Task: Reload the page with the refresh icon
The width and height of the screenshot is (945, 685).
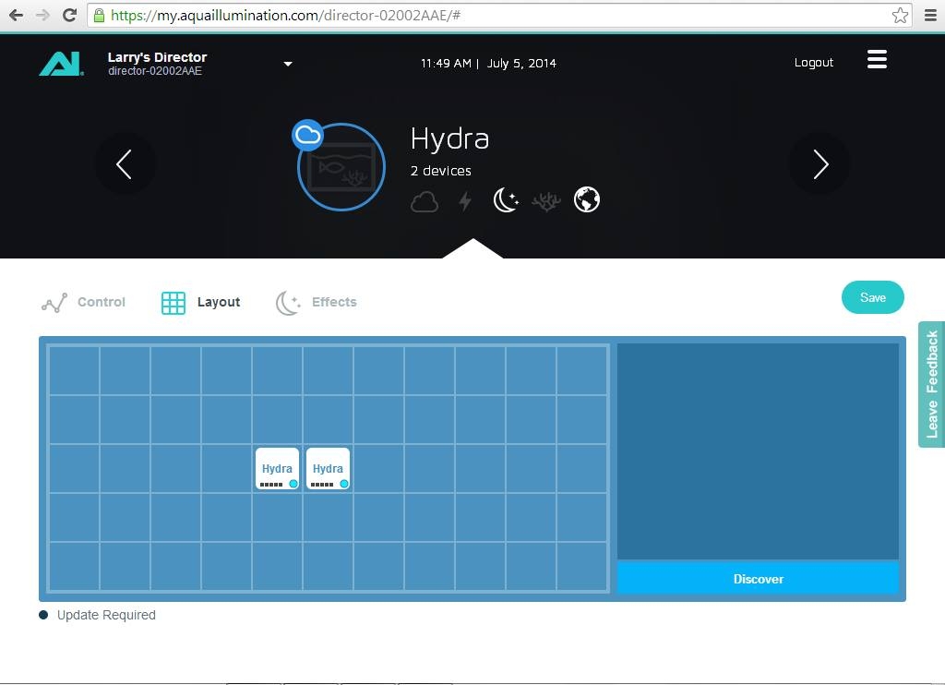Action: click(69, 15)
